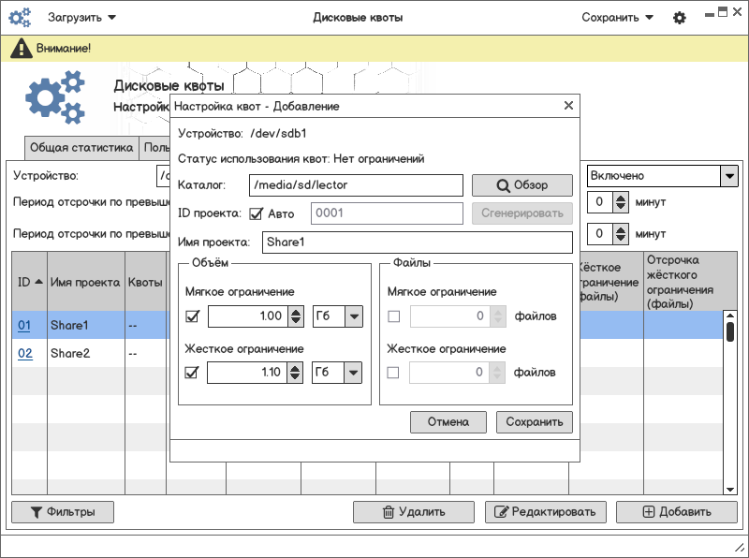749x558 pixels.
Task: Click the warning triangle icon
Action: pyautogui.click(x=20, y=49)
